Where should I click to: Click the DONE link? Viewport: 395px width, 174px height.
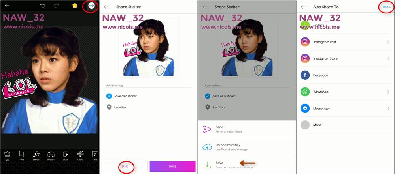(387, 7)
